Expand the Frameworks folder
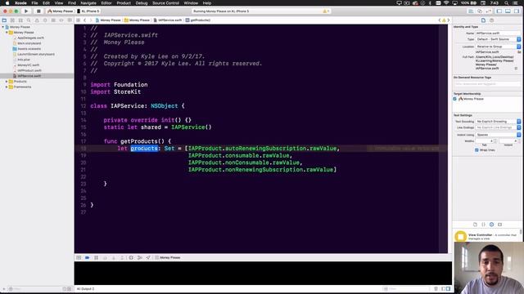The image size is (524, 294). [7, 87]
